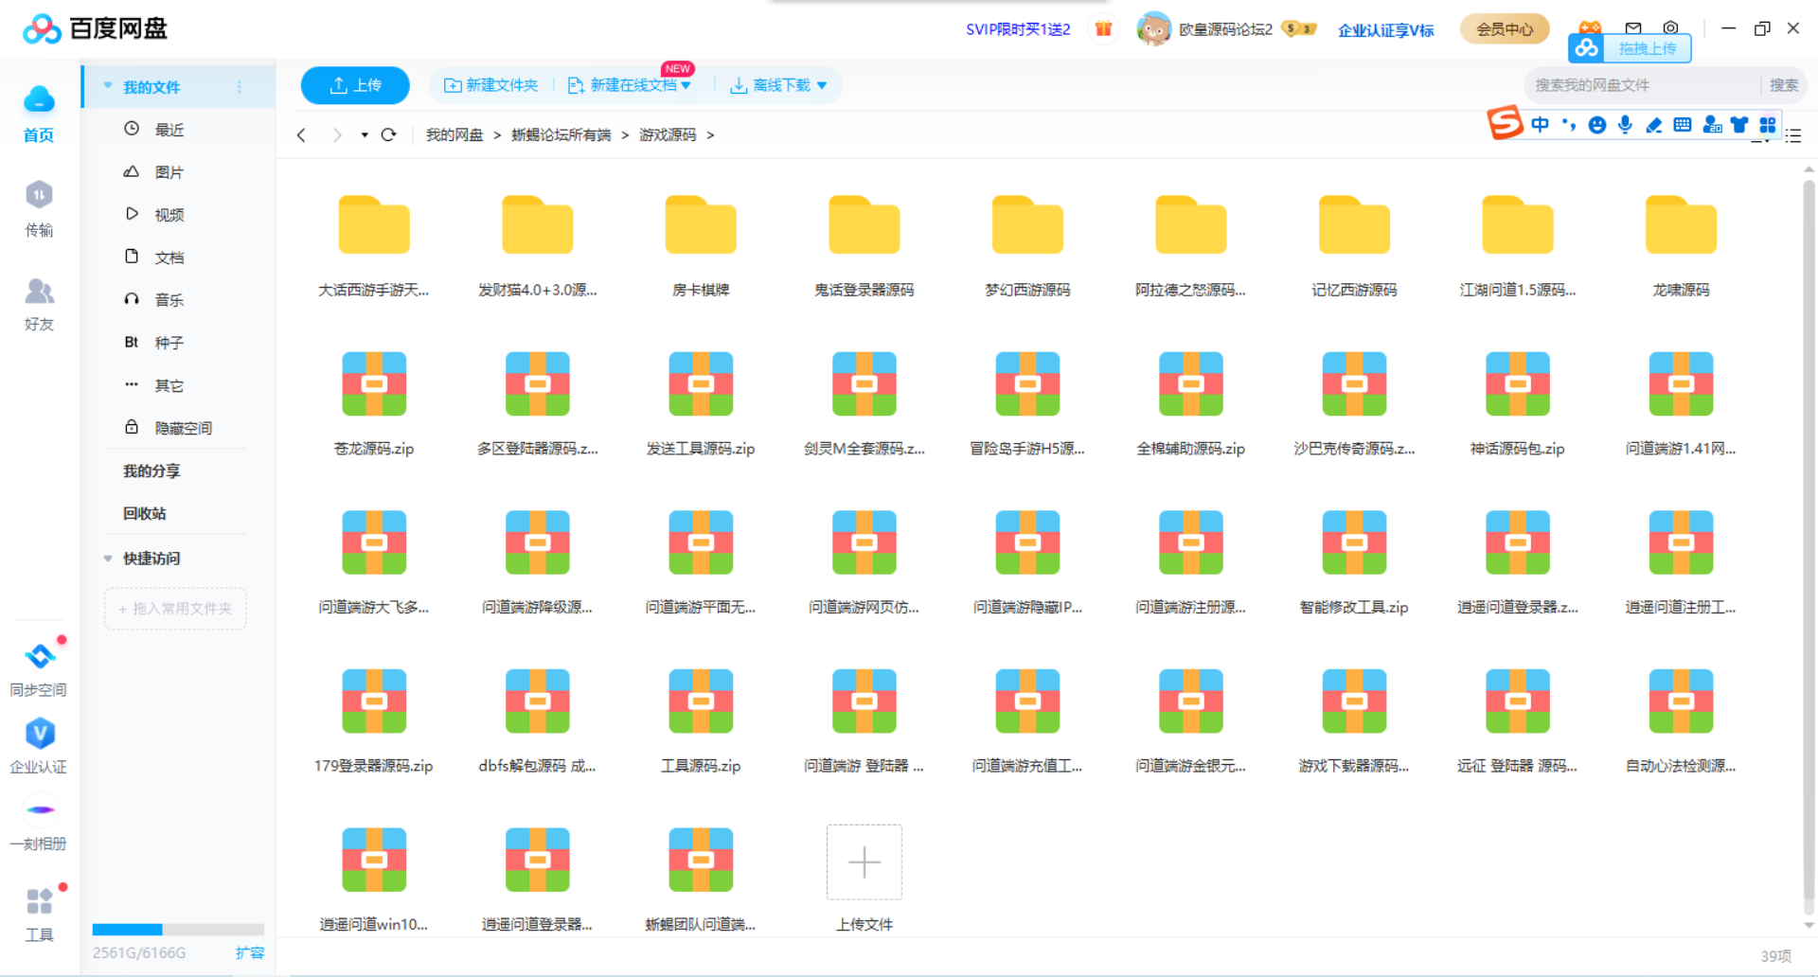Image resolution: width=1818 pixels, height=977 pixels.
Task: Select 图片 category in the sidebar
Action: pos(169,171)
